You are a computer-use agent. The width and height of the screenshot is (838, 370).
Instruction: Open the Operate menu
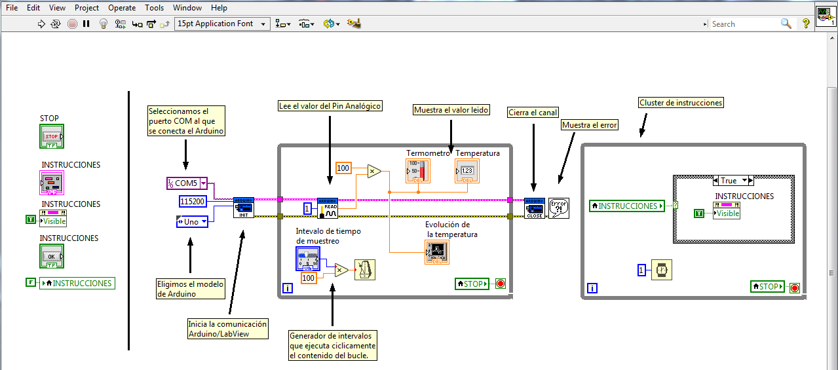coord(121,8)
